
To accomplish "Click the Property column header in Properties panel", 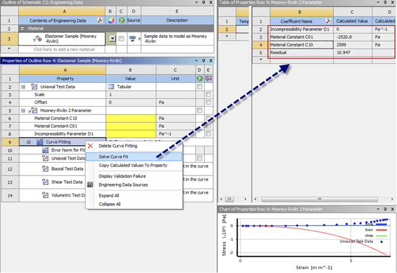I will (62, 78).
